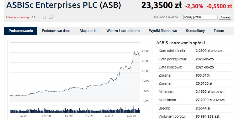This screenshot has width=240, height=120.
Task: Focus the szukaj profilu search field
Action: point(200,17)
